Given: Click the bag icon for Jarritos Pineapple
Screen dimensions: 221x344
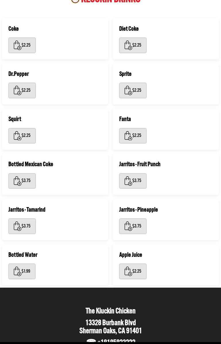Looking at the screenshot, I should tap(128, 226).
